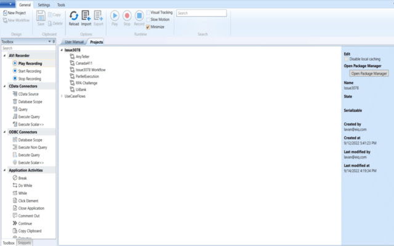This screenshot has width=394, height=246.
Task: Switch to the User Manual tab
Action: pos(74,42)
